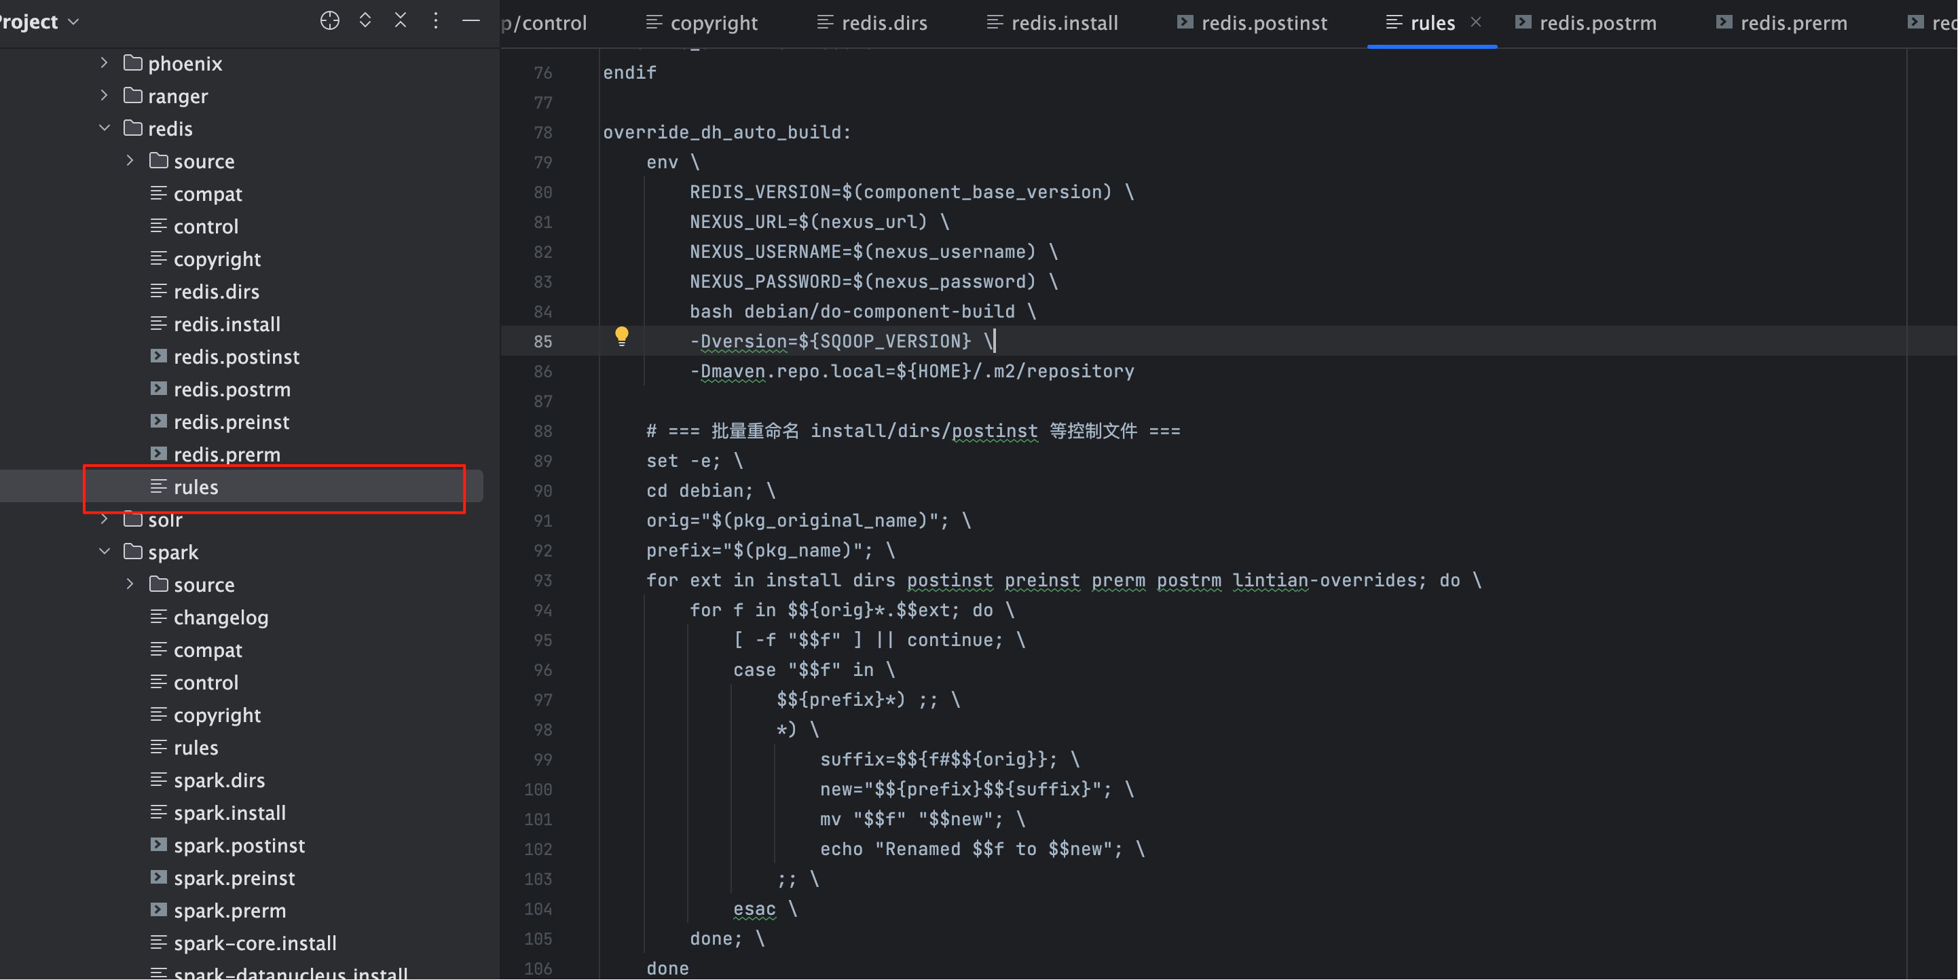Expand the solr folder
The image size is (1958, 980).
(x=104, y=520)
